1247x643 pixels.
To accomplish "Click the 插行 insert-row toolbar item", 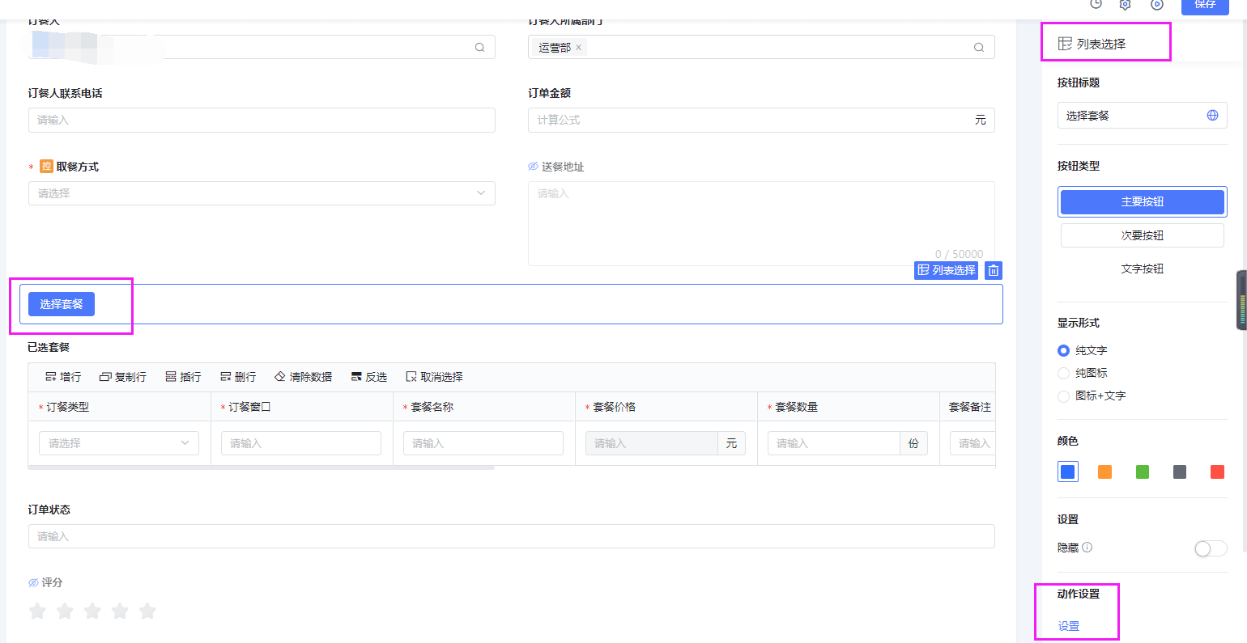I will click(x=183, y=377).
